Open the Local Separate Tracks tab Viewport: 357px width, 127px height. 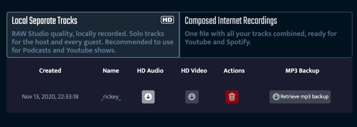[93, 35]
